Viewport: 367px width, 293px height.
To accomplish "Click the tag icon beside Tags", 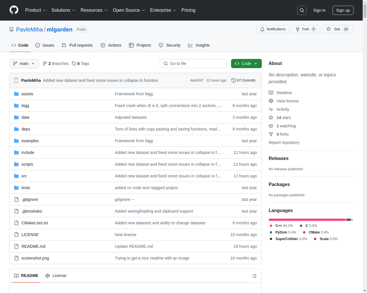I will click(74, 64).
